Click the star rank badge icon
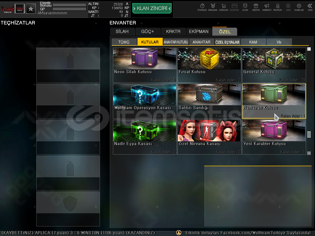This screenshot has width=315, height=236. point(31,9)
